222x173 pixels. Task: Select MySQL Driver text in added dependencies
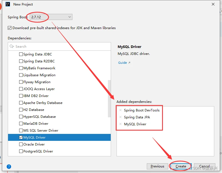pos(135,124)
